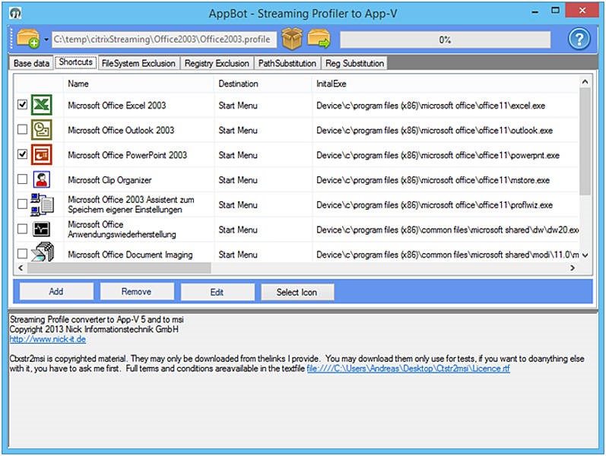Viewport: 606px width, 456px height.
Task: Switch to the Reg Substitution tab
Action: click(x=354, y=63)
